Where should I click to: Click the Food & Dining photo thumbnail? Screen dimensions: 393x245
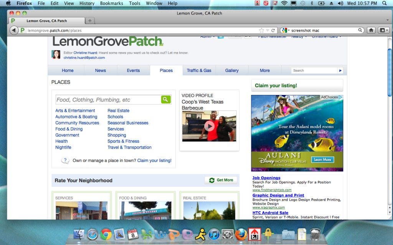145,210
